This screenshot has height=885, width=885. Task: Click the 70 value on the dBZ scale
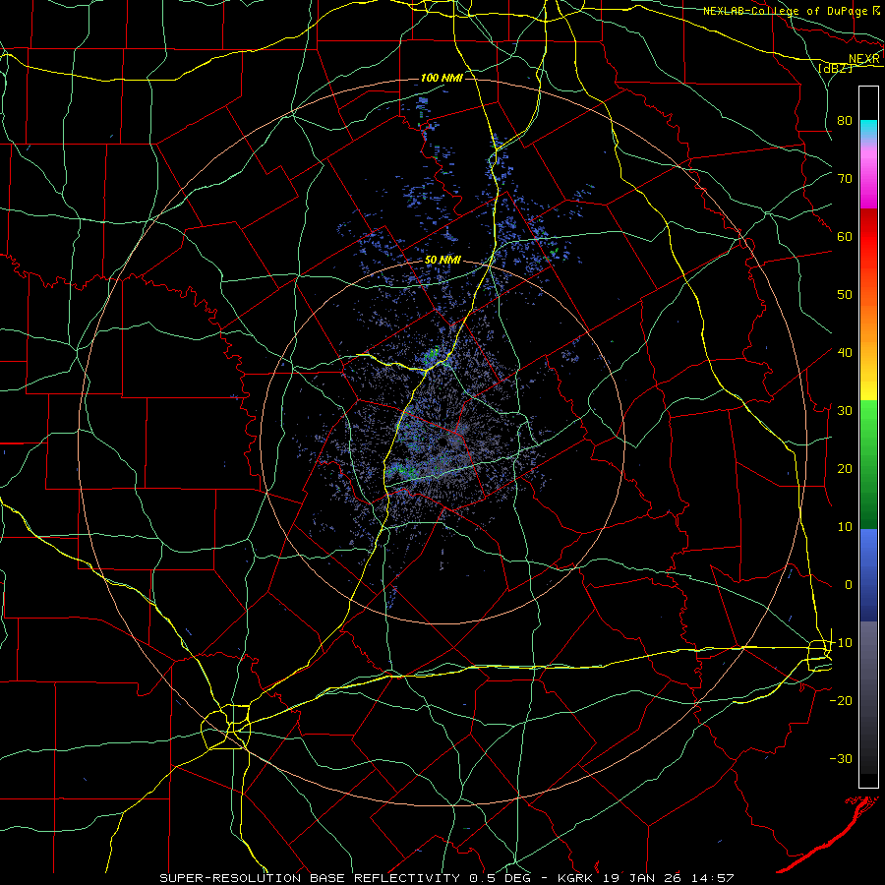pyautogui.click(x=845, y=178)
